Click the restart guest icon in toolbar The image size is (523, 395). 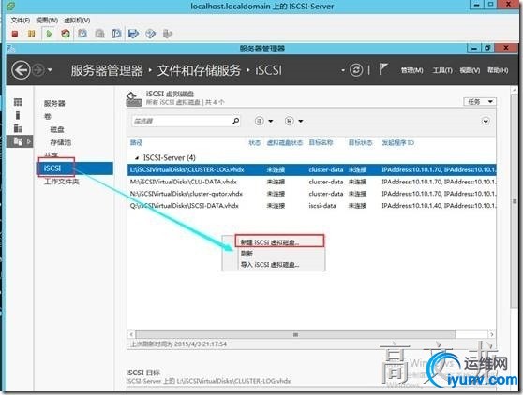click(x=66, y=34)
